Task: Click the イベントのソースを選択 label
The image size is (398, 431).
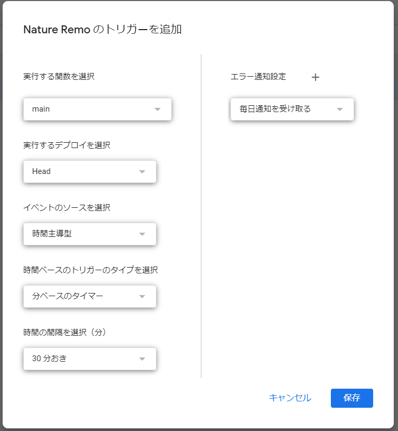Action: [x=67, y=207]
